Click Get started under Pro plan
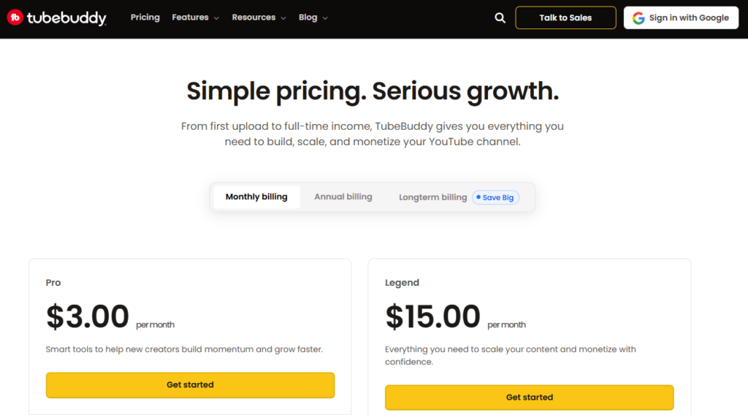748x415 pixels. tap(190, 384)
